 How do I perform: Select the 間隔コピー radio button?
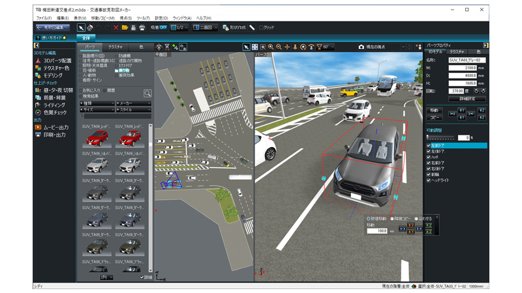[x=390, y=218]
